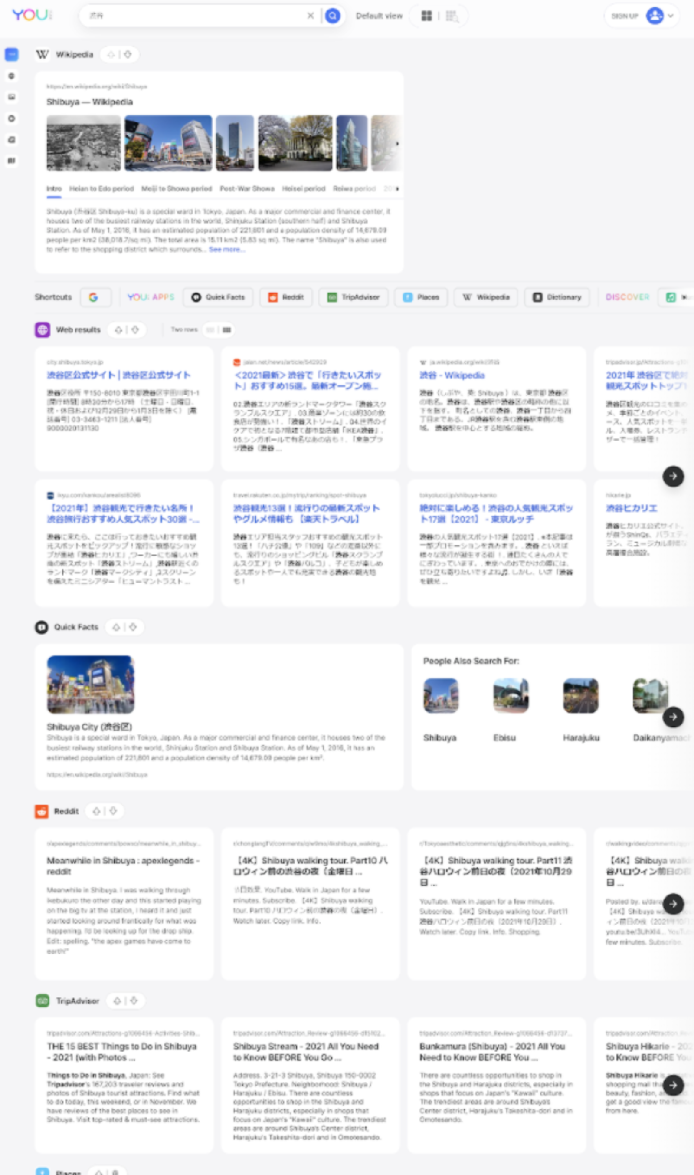Select the second sidebar icon below the blue one
694x1175 pixels.
tap(12, 76)
